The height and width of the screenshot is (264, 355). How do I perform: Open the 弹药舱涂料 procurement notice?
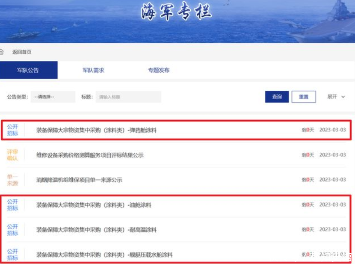point(96,130)
